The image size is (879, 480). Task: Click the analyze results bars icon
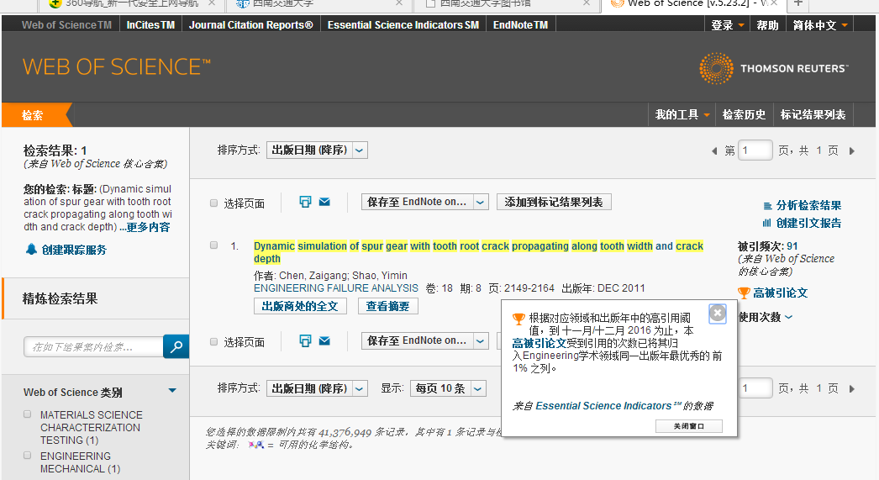pyautogui.click(x=767, y=206)
